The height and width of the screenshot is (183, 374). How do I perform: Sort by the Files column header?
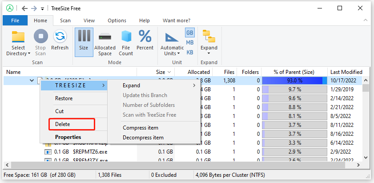225,72
